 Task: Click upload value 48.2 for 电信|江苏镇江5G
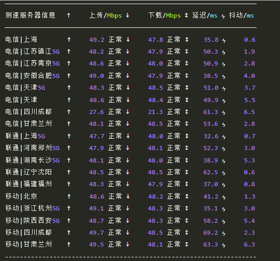click(96, 52)
